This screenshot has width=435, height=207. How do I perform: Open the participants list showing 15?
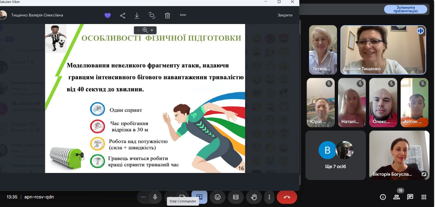397,197
